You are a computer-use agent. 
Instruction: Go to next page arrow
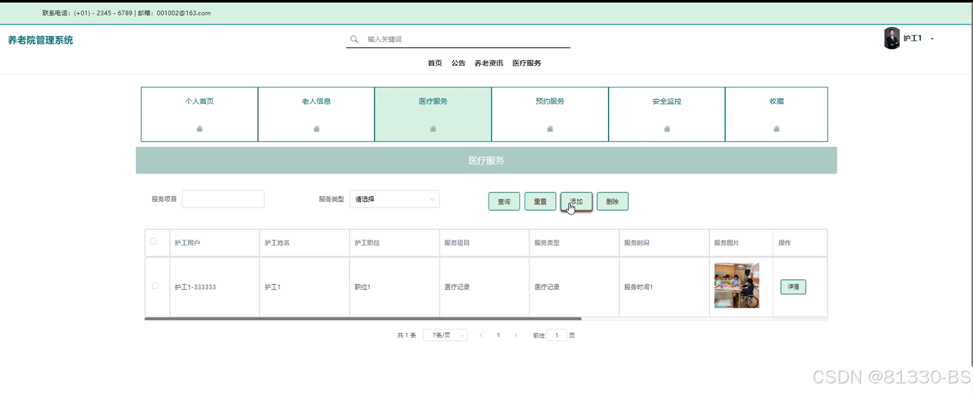(515, 335)
